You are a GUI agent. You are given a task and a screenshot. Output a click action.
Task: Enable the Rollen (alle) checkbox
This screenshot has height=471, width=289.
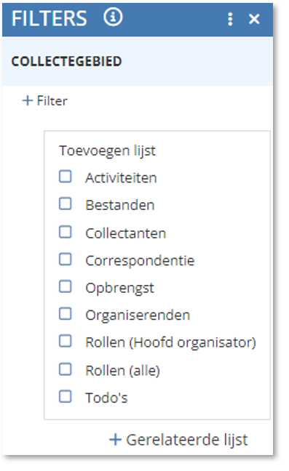pyautogui.click(x=66, y=370)
